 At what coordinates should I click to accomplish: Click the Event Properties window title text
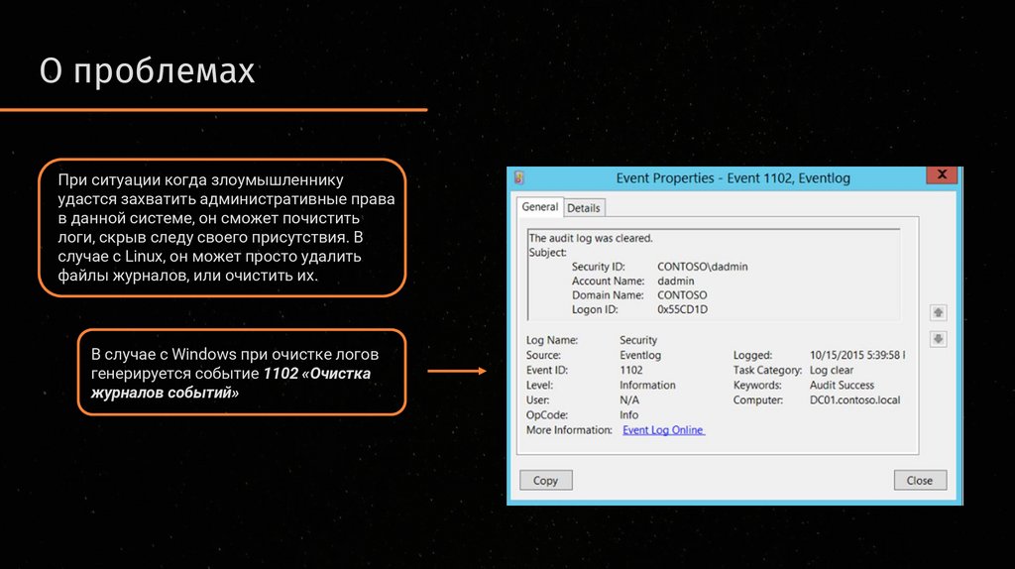733,178
